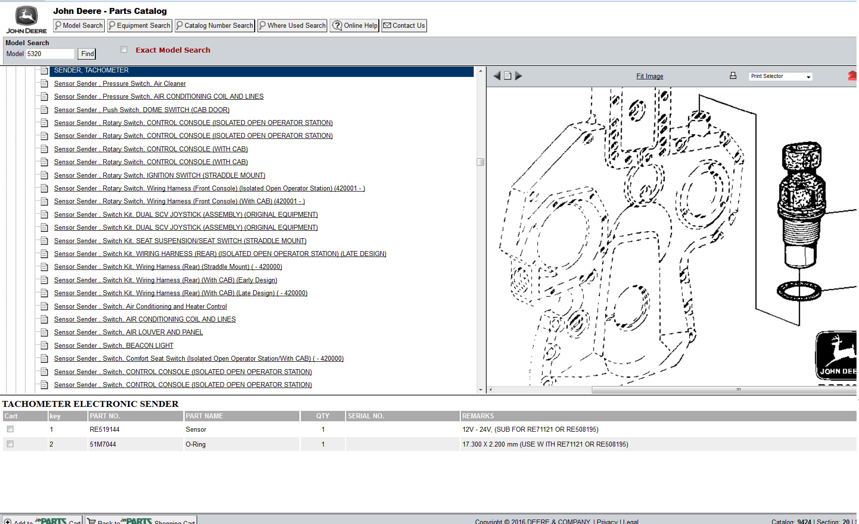Open the Online Help page
859x524 pixels.
click(355, 26)
